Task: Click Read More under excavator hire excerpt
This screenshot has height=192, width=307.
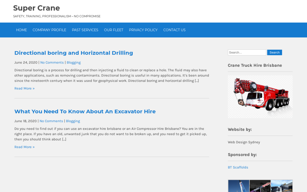Action: tap(24, 147)
